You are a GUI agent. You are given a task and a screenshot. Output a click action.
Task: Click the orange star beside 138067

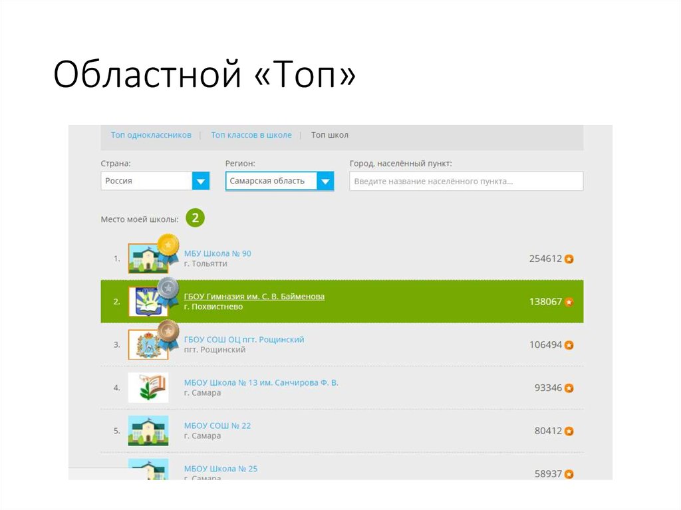point(569,301)
